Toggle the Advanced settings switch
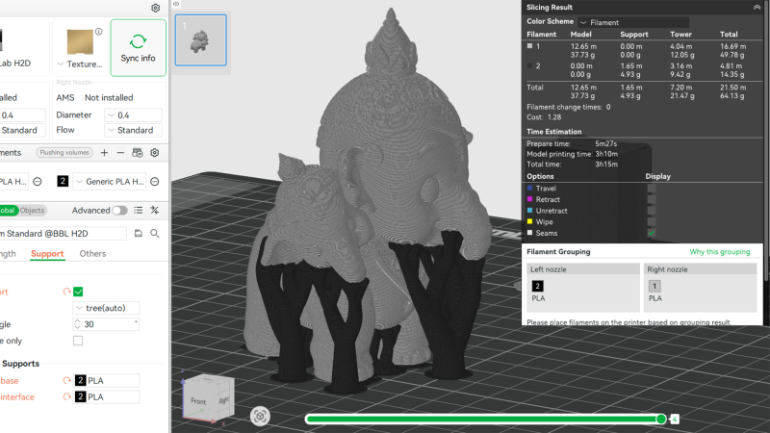The height and width of the screenshot is (433, 770). pyautogui.click(x=119, y=210)
